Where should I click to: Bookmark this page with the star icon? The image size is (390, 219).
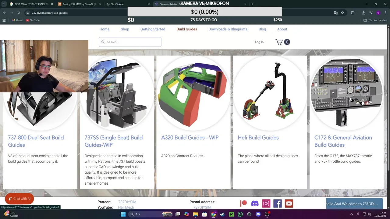[x=342, y=13]
